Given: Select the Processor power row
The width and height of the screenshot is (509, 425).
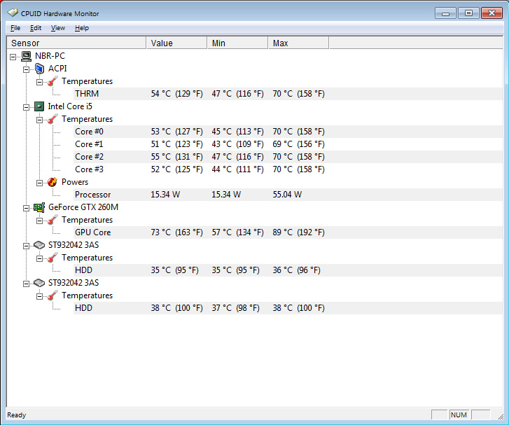Looking at the screenshot, I should (x=288, y=195).
